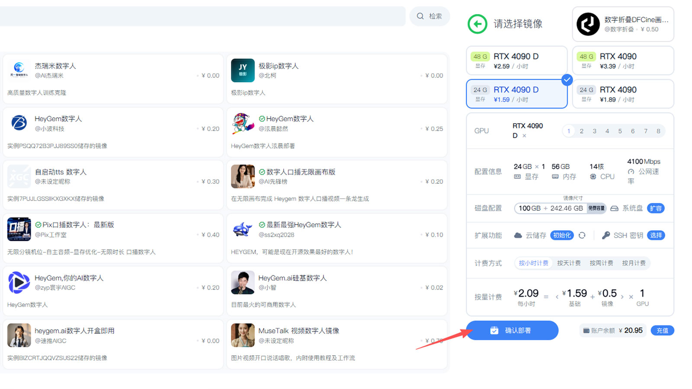Image resolution: width=692 pixels, height=389 pixels.
Task: Click the SSH key icon
Action: click(606, 235)
